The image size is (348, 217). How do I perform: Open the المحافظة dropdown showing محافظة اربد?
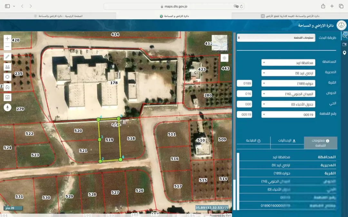click(288, 63)
